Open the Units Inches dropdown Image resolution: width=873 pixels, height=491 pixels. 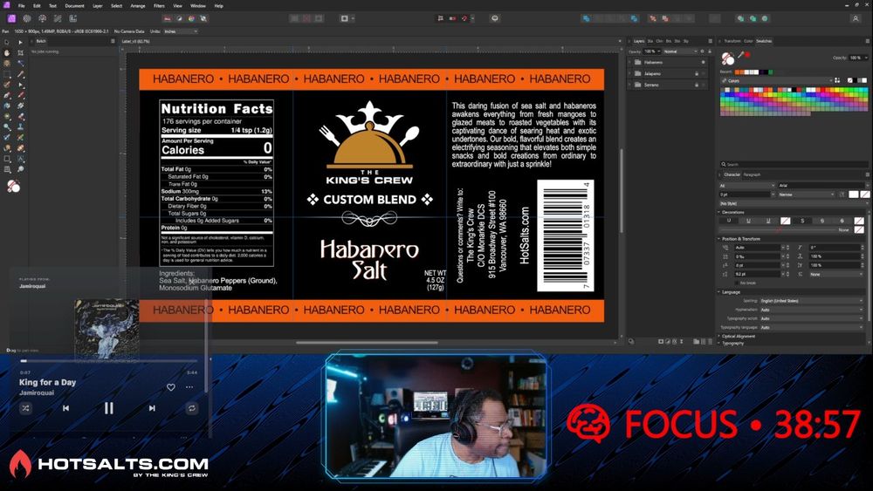[180, 31]
